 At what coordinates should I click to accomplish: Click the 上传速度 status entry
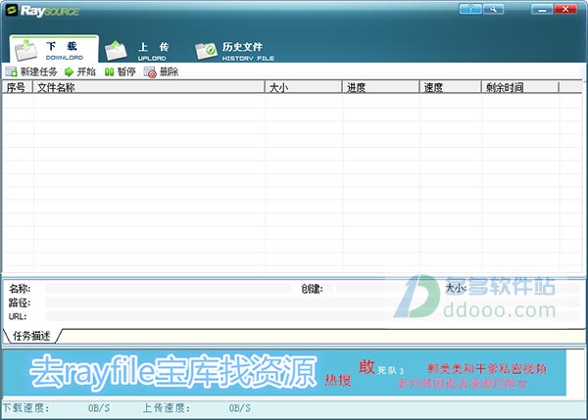click(x=197, y=407)
